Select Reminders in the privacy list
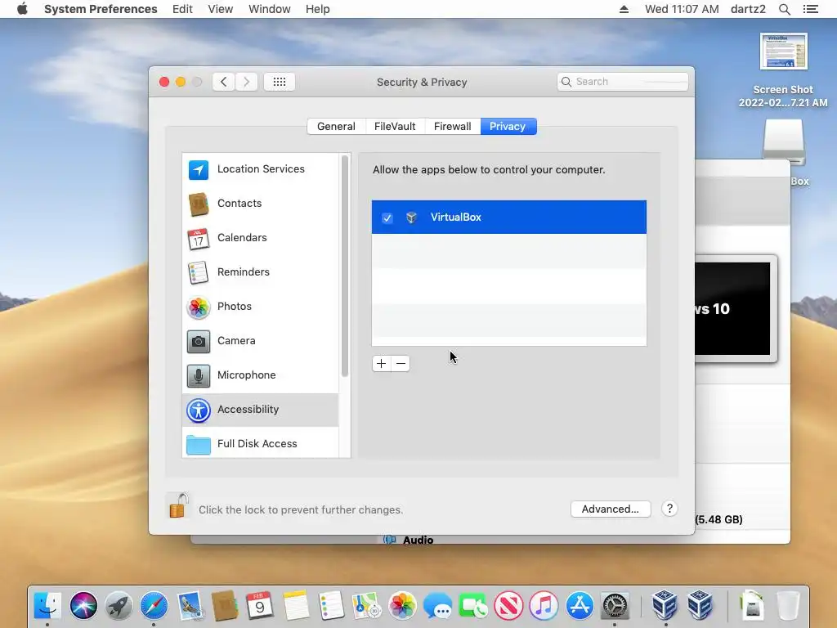The height and width of the screenshot is (628, 837). (261, 271)
